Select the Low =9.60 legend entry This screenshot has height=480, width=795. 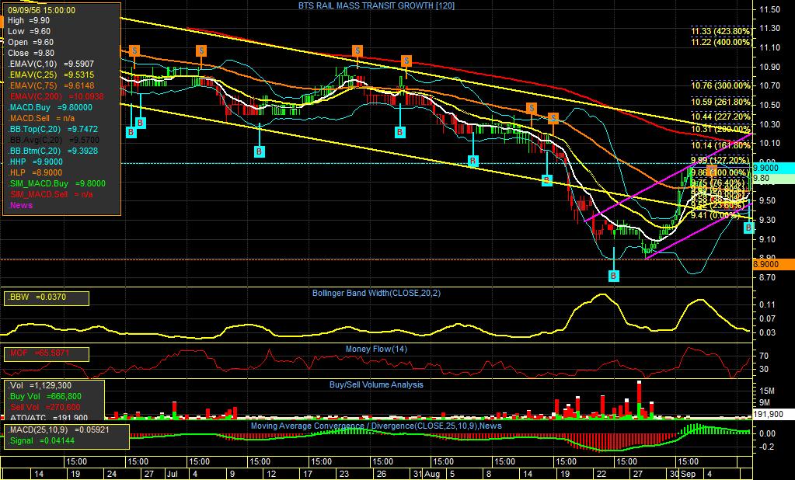pyautogui.click(x=29, y=31)
